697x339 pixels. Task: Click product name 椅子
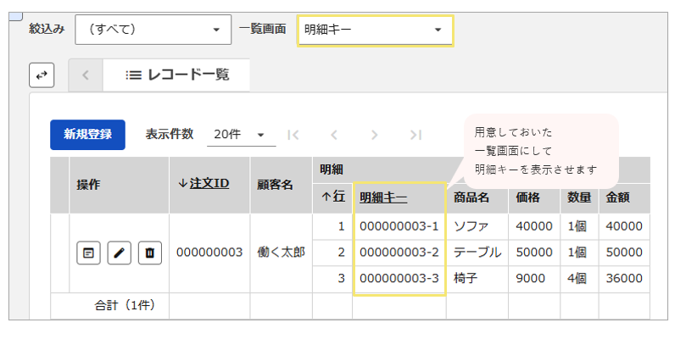pos(465,279)
